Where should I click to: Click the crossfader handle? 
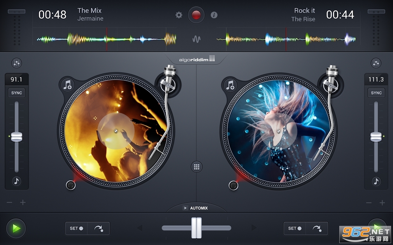coord(196,228)
